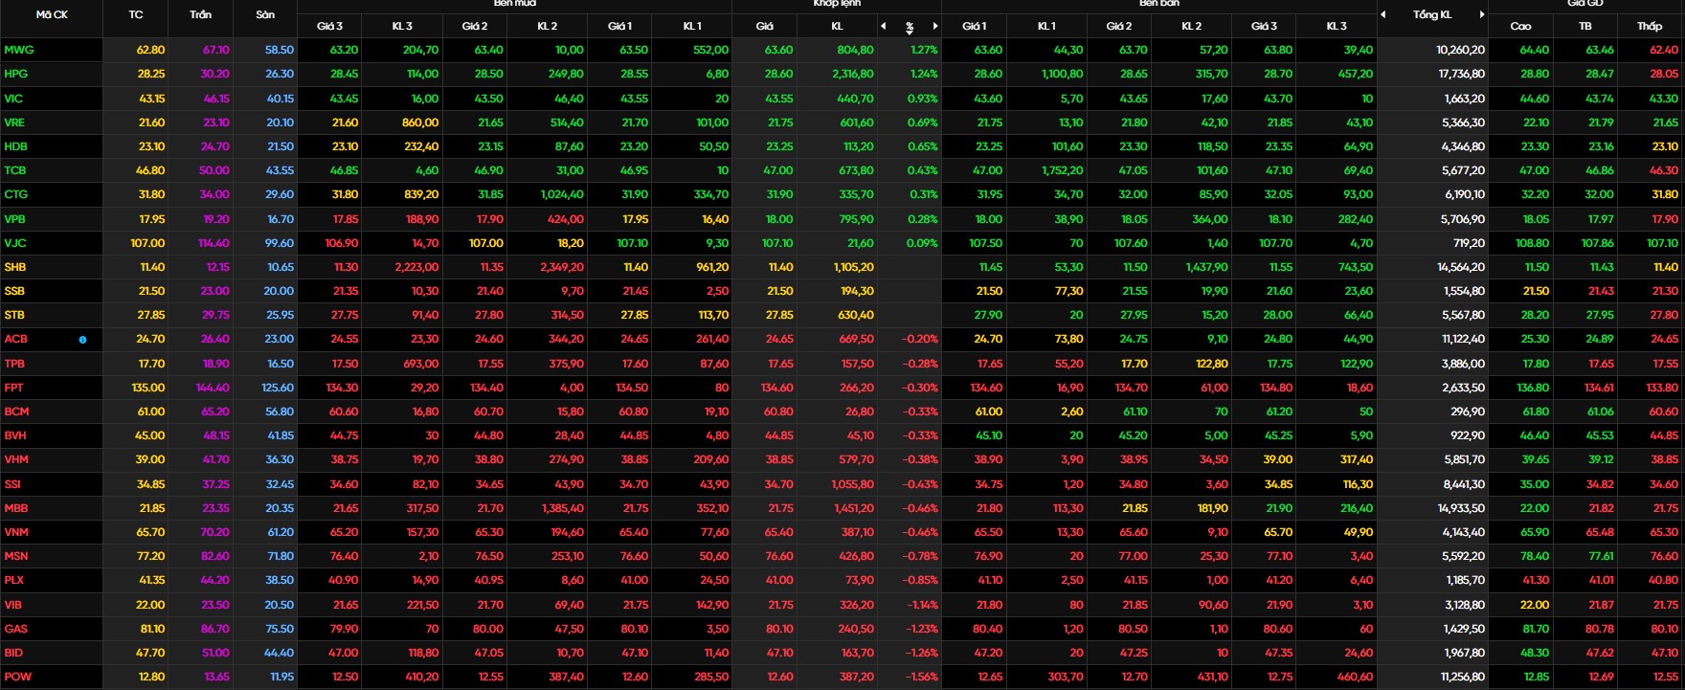Screen dimensions: 1685x690
Task: Click POW's -1.56% change value
Action: [920, 677]
